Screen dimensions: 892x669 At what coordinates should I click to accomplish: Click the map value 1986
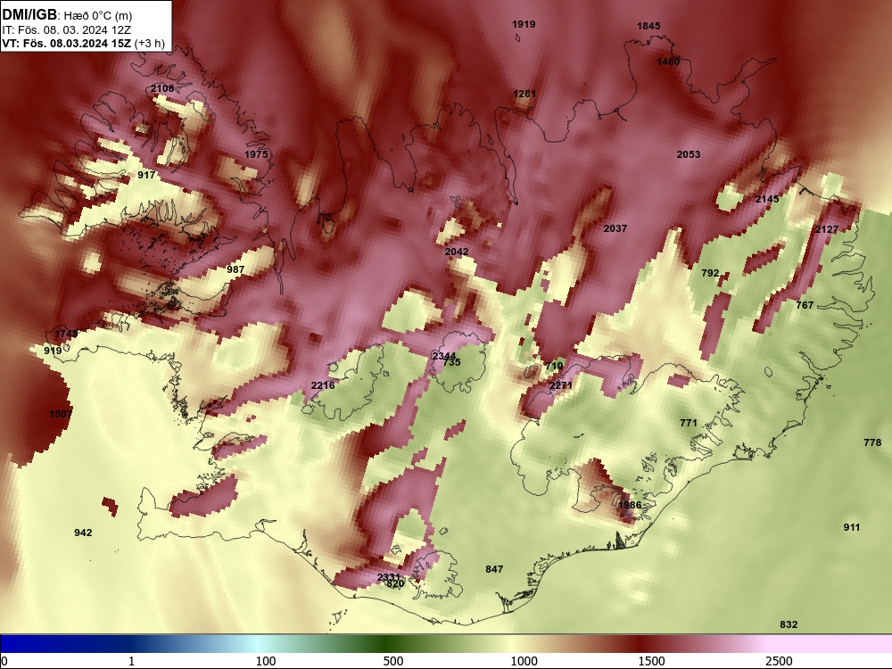pos(630,505)
